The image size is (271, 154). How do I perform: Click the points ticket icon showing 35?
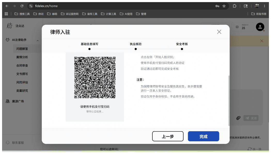click(x=237, y=27)
